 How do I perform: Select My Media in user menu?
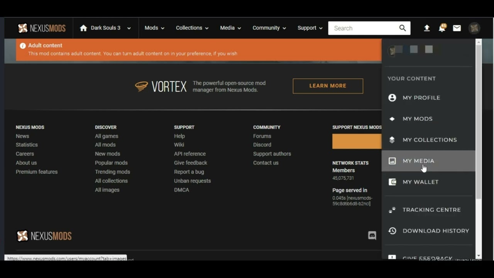tap(428, 161)
